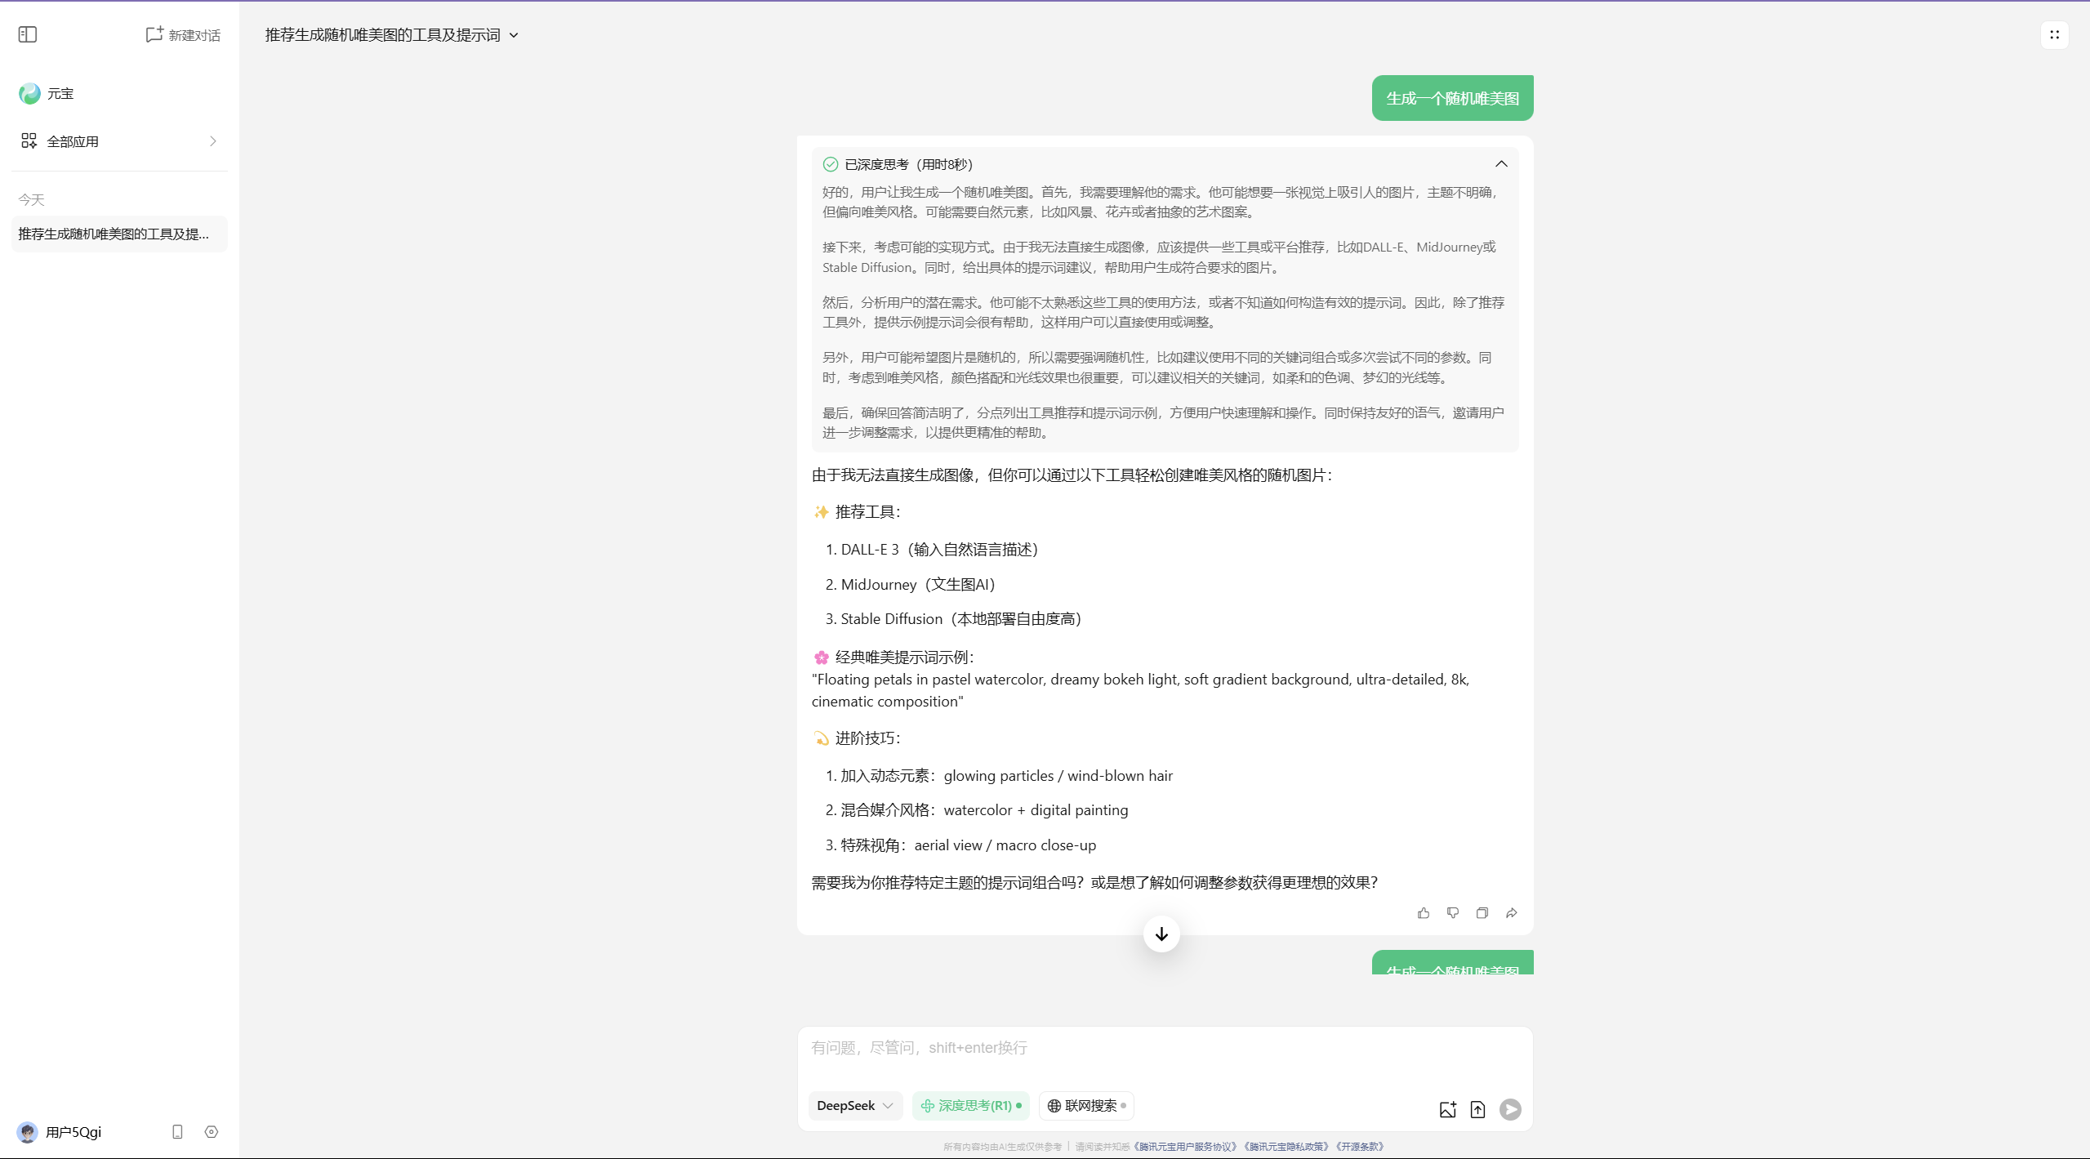Open the DeepSeek model dropdown
2090x1159 pixels.
click(854, 1106)
